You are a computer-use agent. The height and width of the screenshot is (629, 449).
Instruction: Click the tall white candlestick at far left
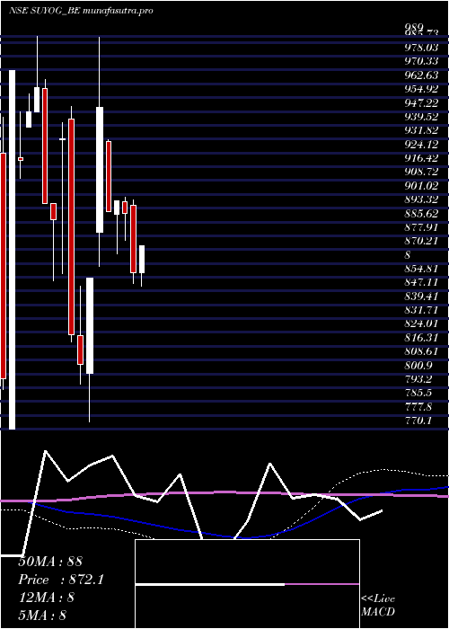point(12,250)
